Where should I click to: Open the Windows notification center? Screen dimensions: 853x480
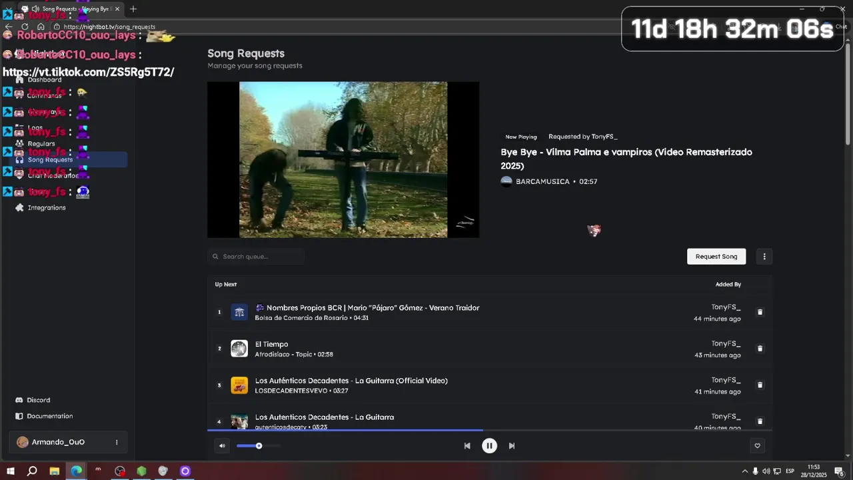tap(840, 471)
